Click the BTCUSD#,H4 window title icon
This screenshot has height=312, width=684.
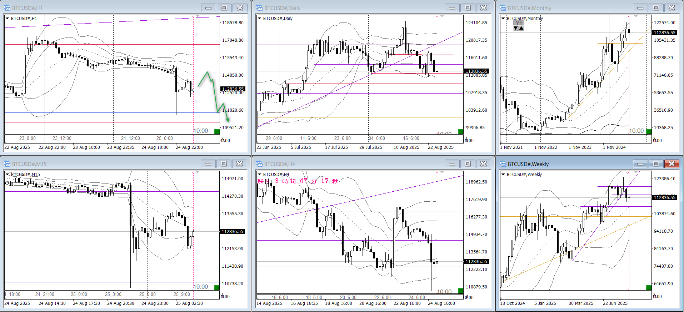(259, 164)
